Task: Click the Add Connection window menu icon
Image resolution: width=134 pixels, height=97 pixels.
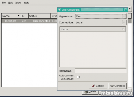Action: click(59, 10)
